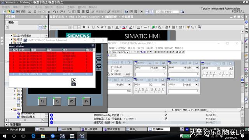Cut selection with the scissors icon

35,12
